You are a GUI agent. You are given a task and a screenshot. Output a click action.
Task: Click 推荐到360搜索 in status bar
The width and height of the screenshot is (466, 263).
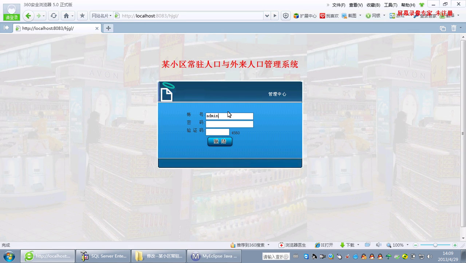coord(248,245)
